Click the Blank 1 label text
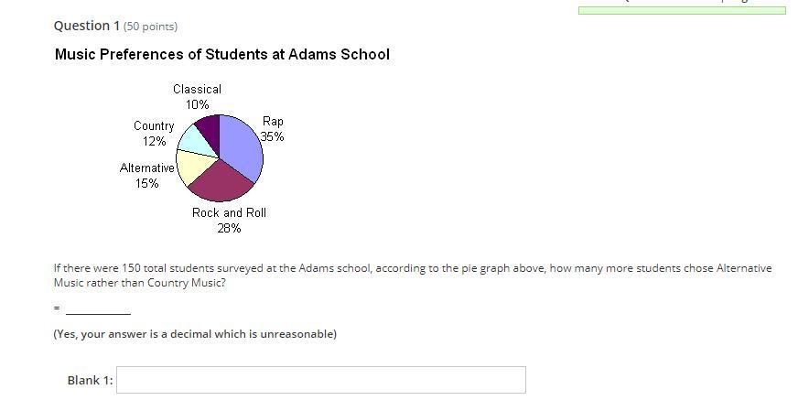The width and height of the screenshot is (809, 411). click(90, 381)
